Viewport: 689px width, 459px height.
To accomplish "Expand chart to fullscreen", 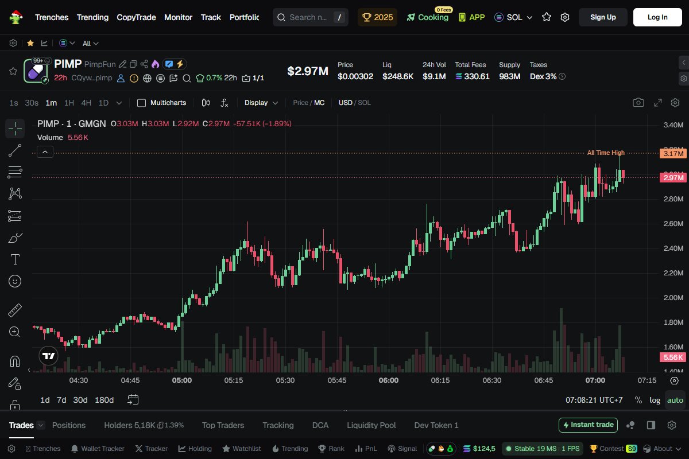I will (x=658, y=103).
